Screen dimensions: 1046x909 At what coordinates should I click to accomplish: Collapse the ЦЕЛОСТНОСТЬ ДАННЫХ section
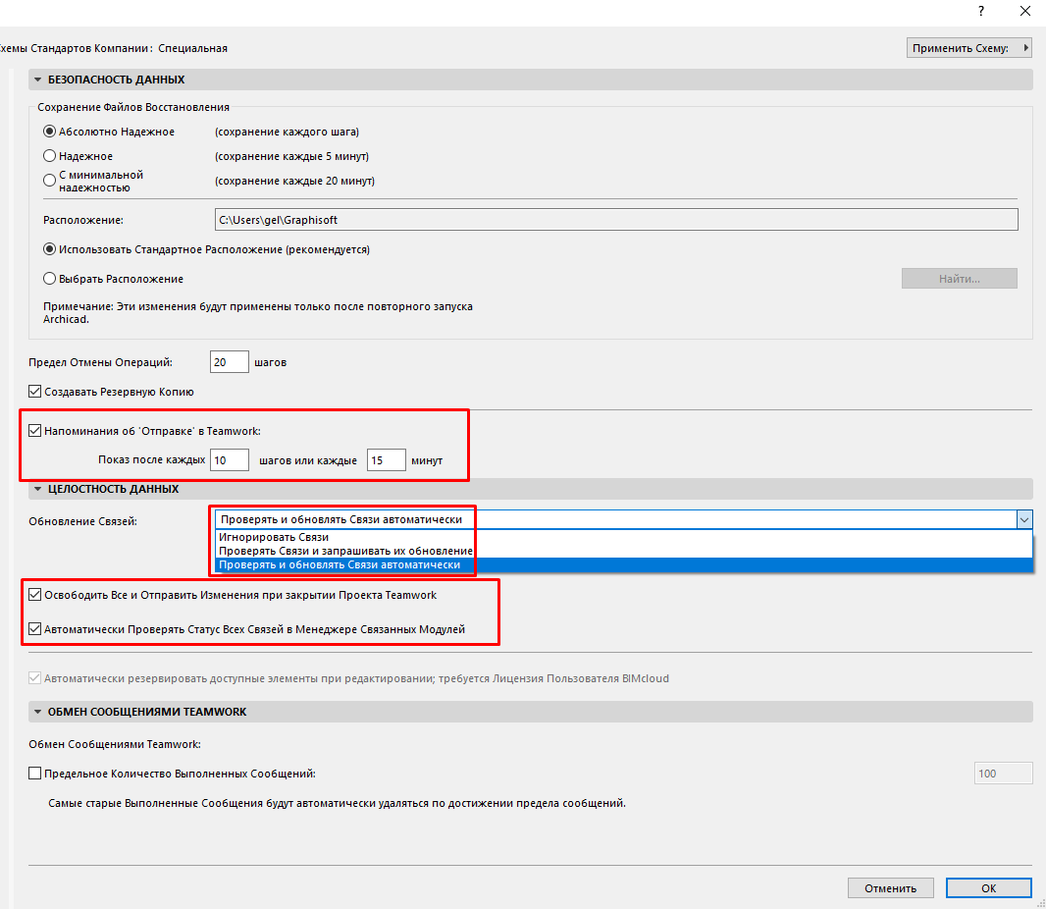point(38,489)
